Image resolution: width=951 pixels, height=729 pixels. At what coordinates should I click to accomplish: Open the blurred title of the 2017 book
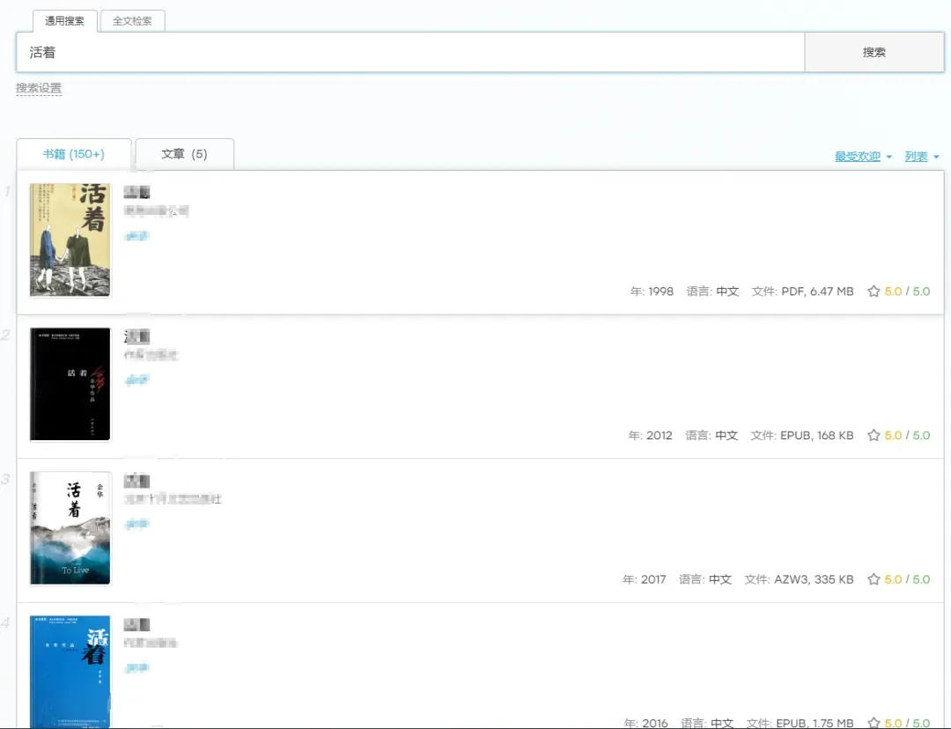coord(136,481)
